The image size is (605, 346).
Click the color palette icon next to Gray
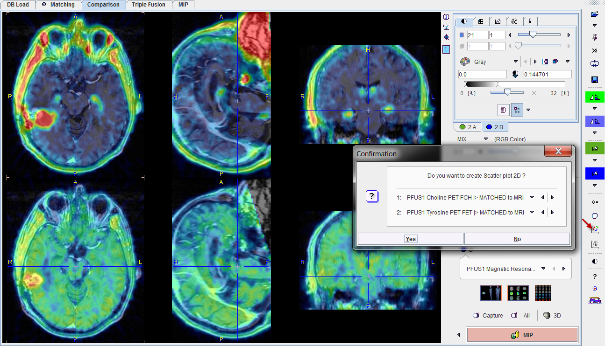[x=465, y=62]
